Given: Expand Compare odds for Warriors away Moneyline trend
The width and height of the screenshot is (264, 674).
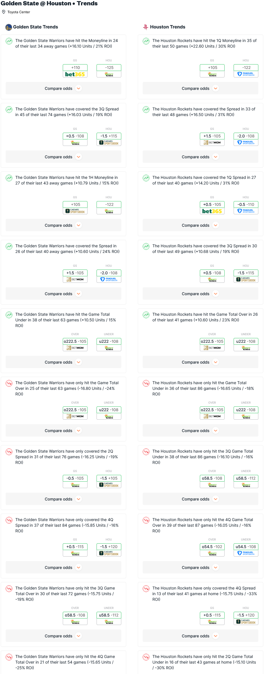Looking at the screenshot, I should 63,88.
